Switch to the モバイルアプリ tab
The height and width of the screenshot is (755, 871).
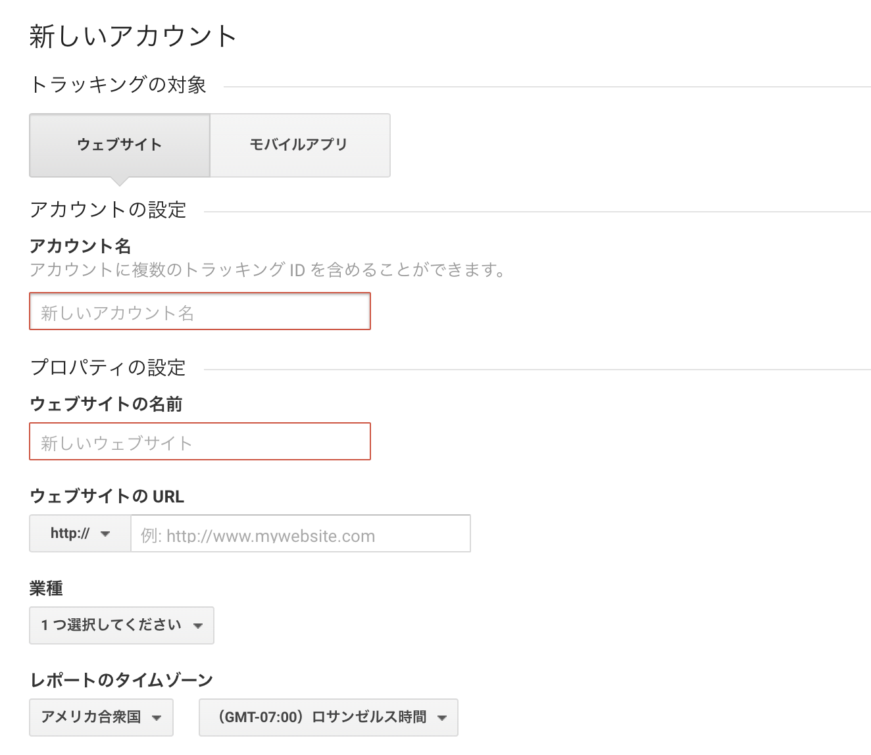pyautogui.click(x=299, y=145)
